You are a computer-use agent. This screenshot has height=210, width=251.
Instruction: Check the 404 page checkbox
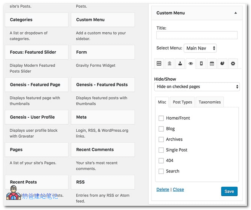(161, 160)
